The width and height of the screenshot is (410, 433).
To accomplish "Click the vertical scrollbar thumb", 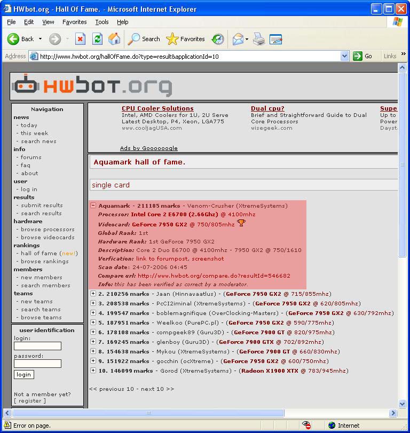I will (403, 165).
